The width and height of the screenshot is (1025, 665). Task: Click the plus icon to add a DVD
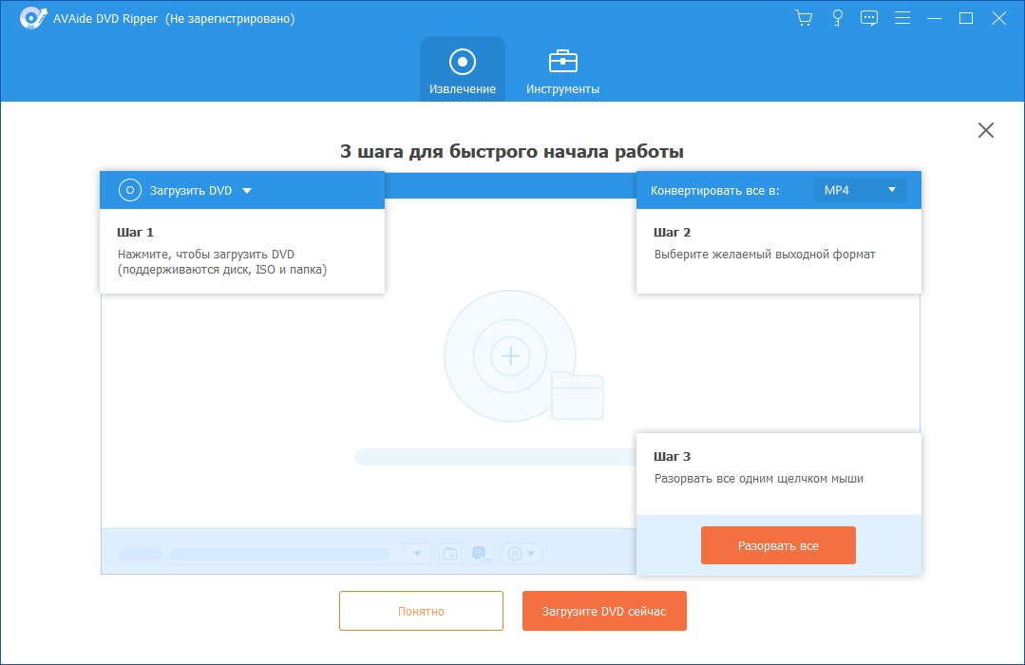pos(510,356)
